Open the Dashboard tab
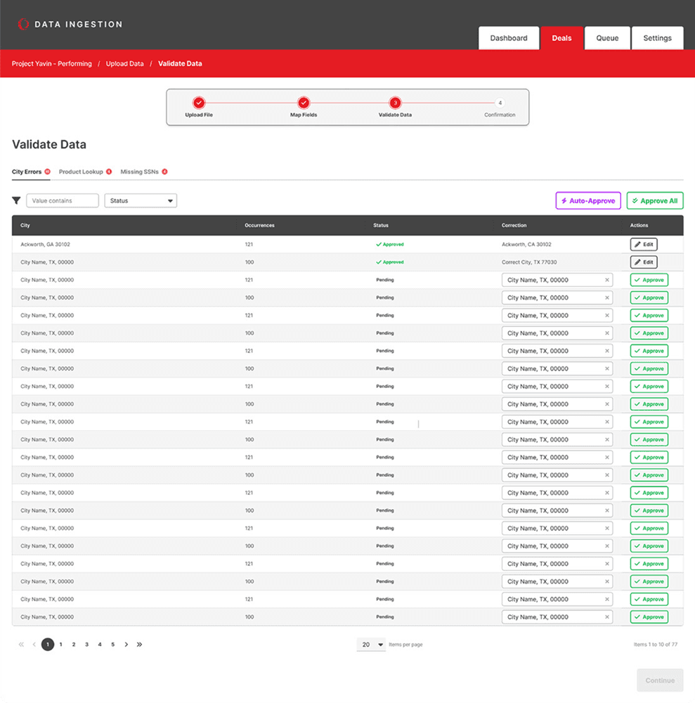Viewport: 695px width, 703px height. [509, 38]
